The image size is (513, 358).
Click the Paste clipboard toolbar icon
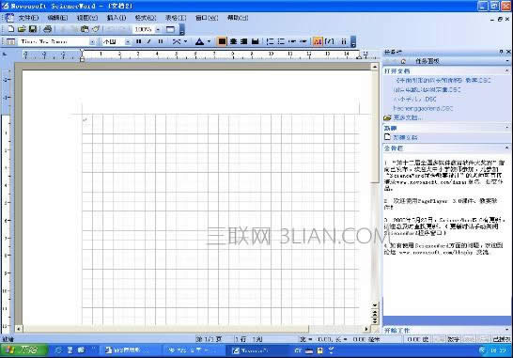(x=85, y=29)
